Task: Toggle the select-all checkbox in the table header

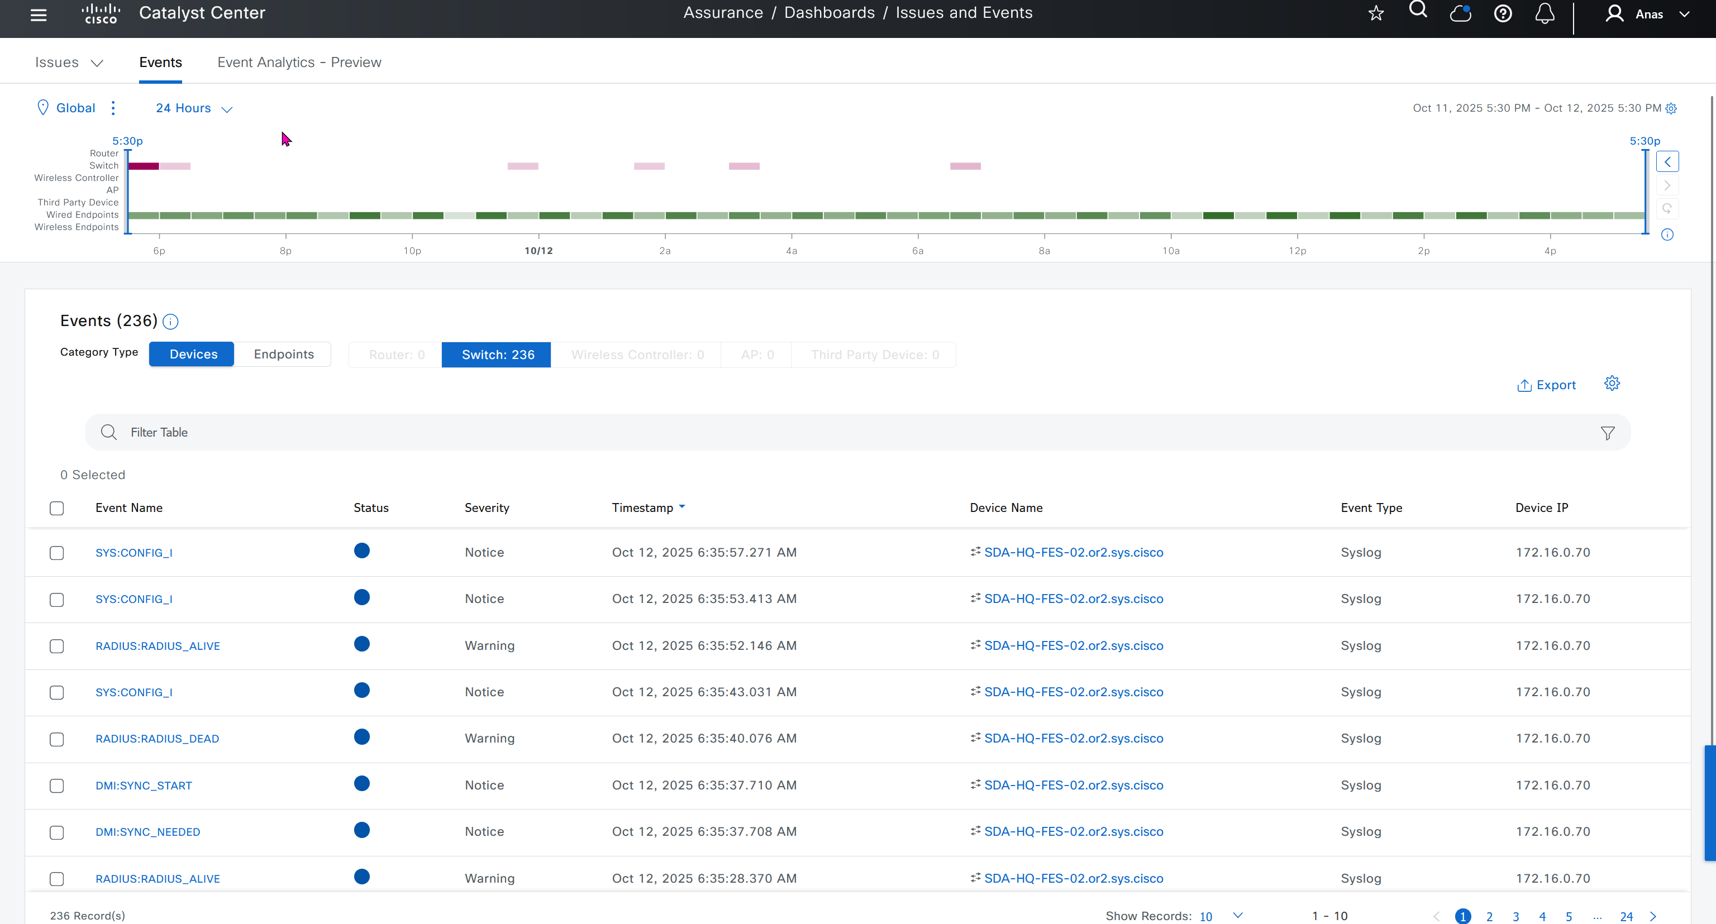Action: tap(56, 509)
